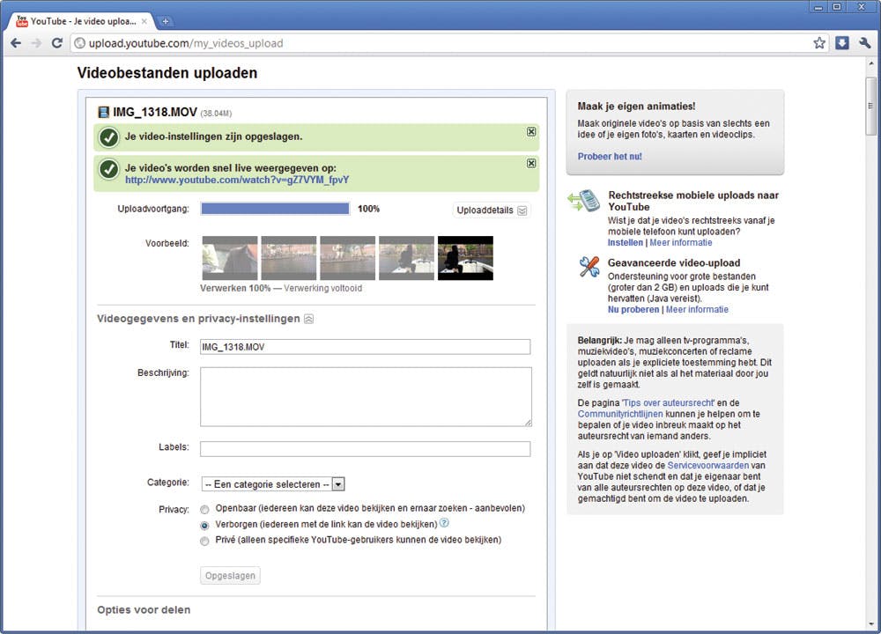Select the fifth dark preview thumbnail
This screenshot has height=634, width=881.
click(465, 258)
